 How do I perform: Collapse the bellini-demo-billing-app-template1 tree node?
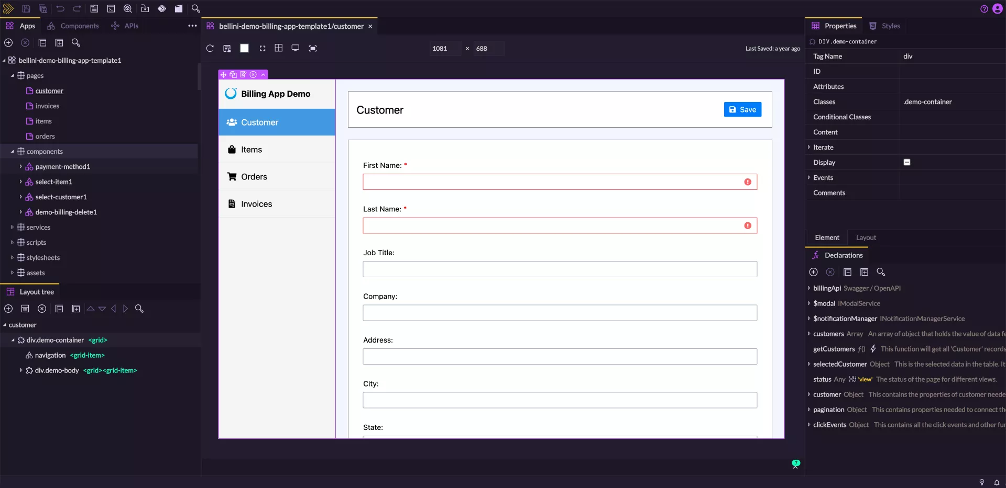click(4, 61)
